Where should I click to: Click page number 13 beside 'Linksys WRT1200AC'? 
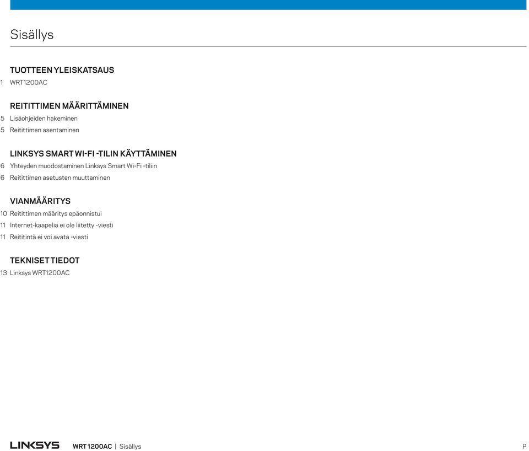(3, 273)
